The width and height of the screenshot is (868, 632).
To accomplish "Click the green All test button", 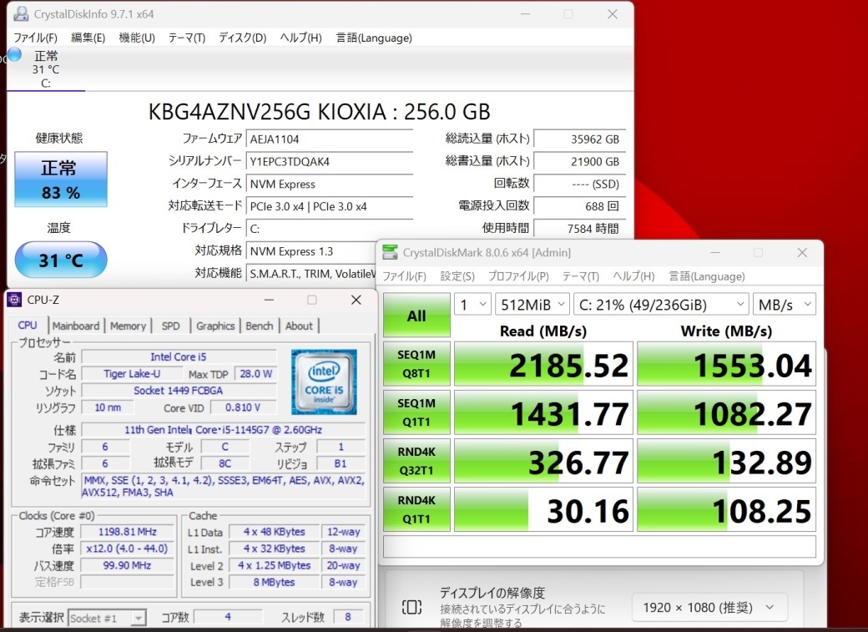I will pos(416,315).
